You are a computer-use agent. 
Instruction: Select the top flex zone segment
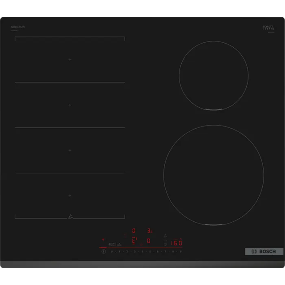tap(70, 60)
